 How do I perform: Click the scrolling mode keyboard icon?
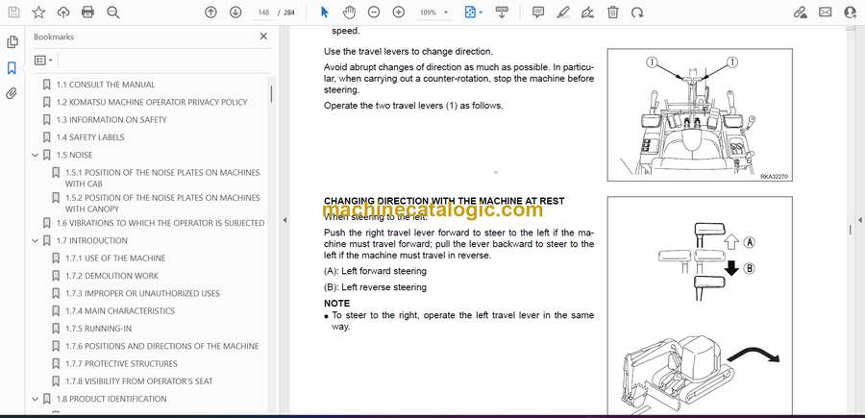(x=502, y=12)
